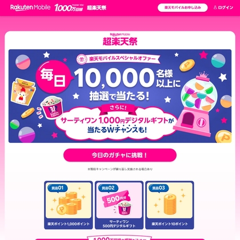Click the Baskin Robbins ice cream cup icon
Screen dimensions: 240x240
(x=51, y=108)
